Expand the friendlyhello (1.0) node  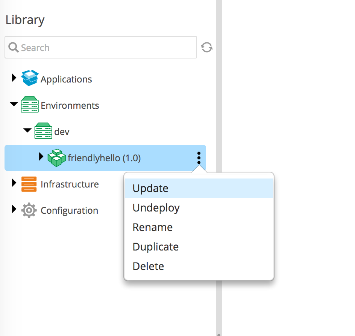pyautogui.click(x=41, y=157)
